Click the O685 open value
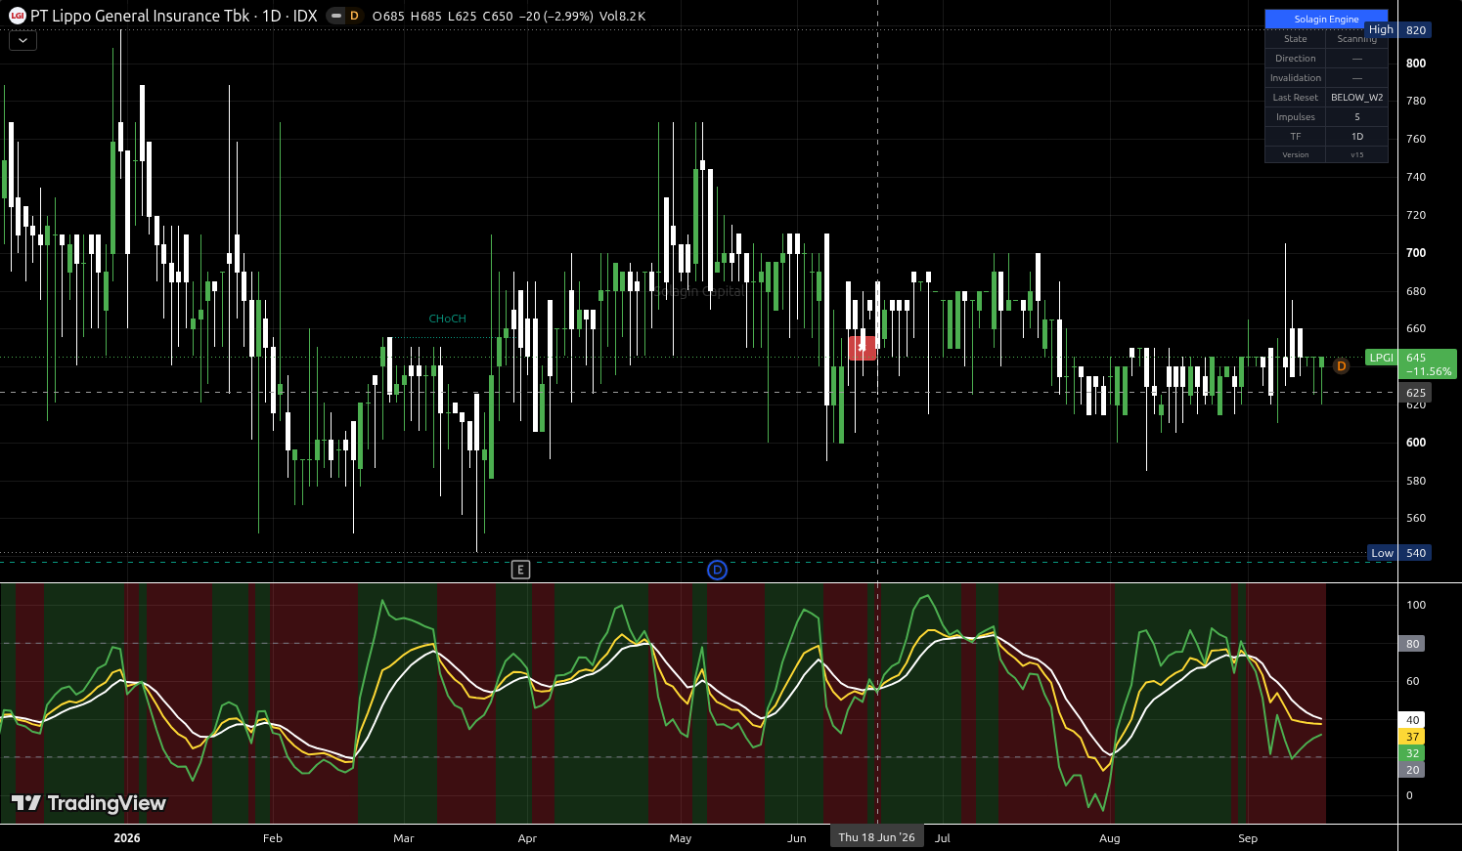The height and width of the screenshot is (851, 1462). [388, 17]
